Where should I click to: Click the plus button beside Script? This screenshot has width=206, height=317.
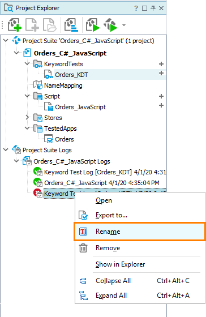[161, 96]
